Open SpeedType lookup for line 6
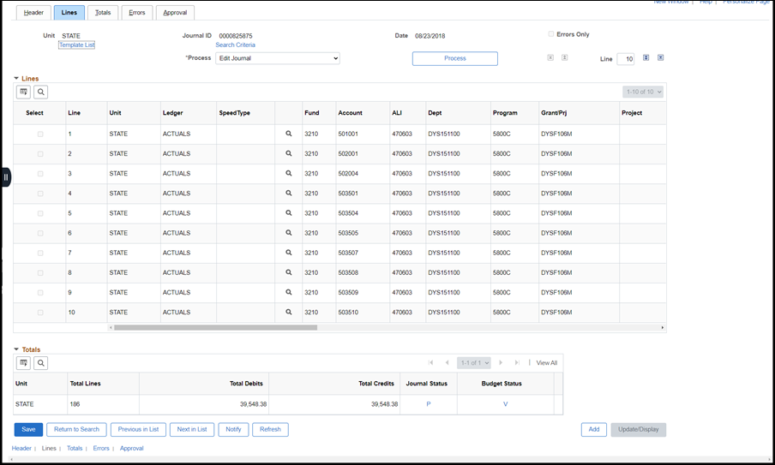775x465 pixels. tap(289, 233)
